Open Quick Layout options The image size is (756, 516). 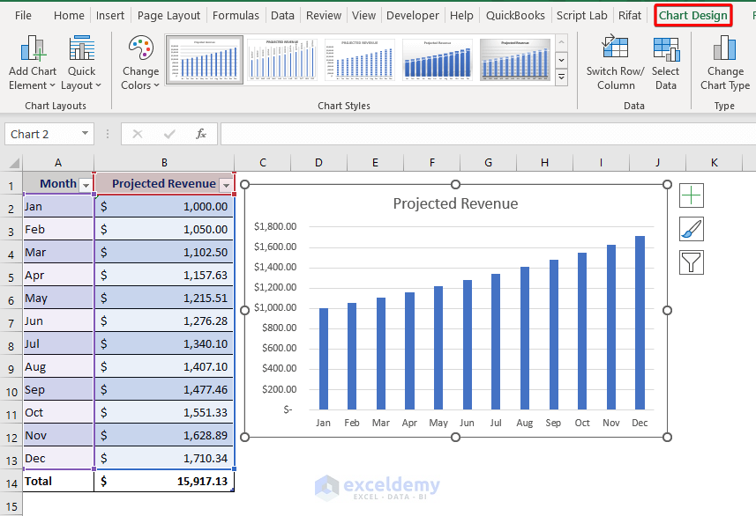click(x=81, y=63)
